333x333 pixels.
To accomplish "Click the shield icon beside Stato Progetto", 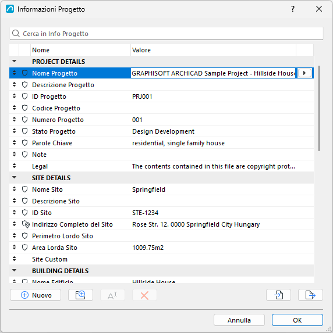I will 24,131.
